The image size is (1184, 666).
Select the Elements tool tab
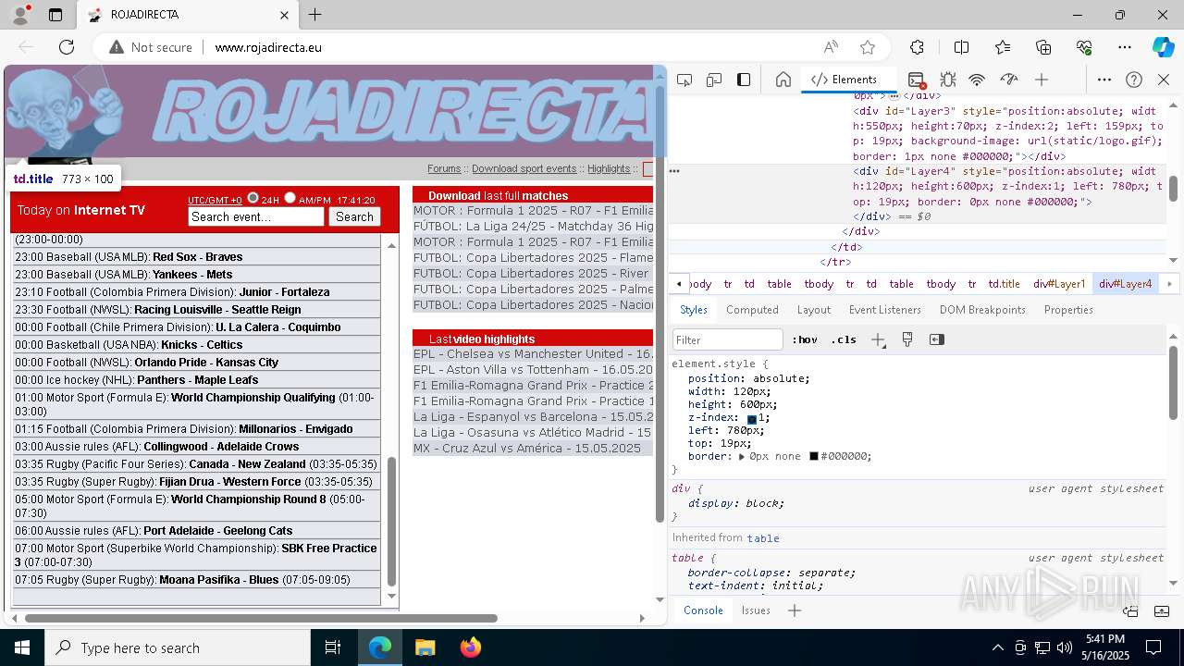pyautogui.click(x=845, y=80)
